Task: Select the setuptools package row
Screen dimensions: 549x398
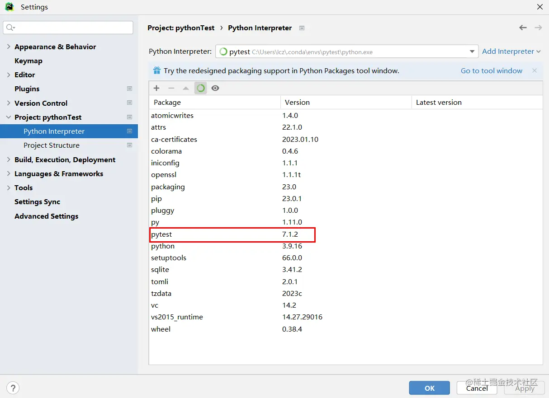Action: (x=345, y=258)
